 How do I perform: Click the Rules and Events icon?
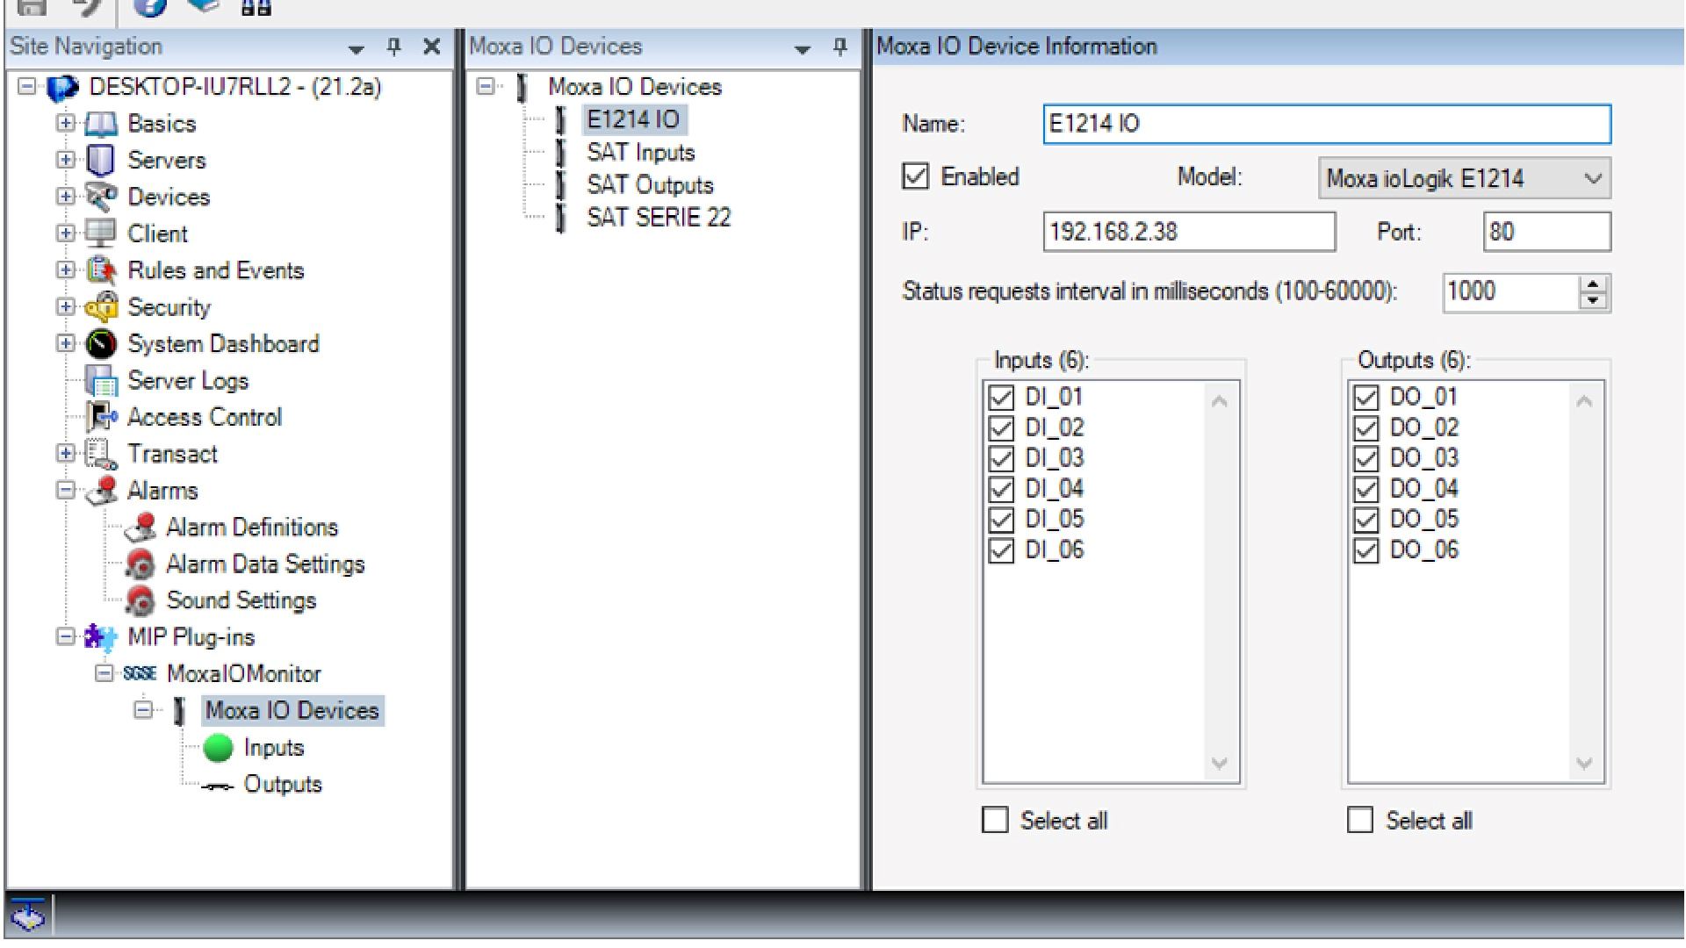coord(101,270)
